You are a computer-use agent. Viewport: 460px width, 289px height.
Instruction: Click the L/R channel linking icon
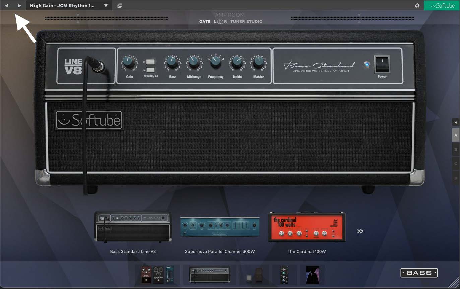click(220, 21)
